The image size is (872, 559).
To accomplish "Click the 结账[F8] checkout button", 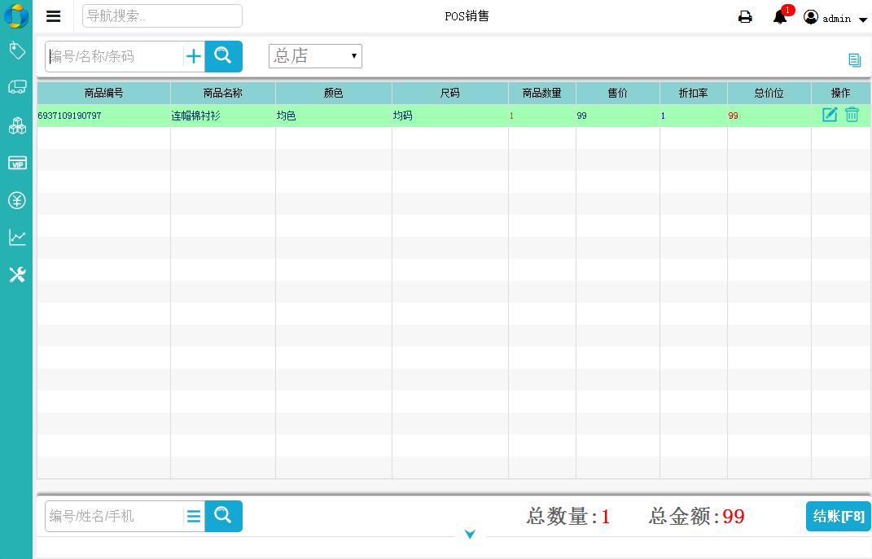I will (838, 517).
